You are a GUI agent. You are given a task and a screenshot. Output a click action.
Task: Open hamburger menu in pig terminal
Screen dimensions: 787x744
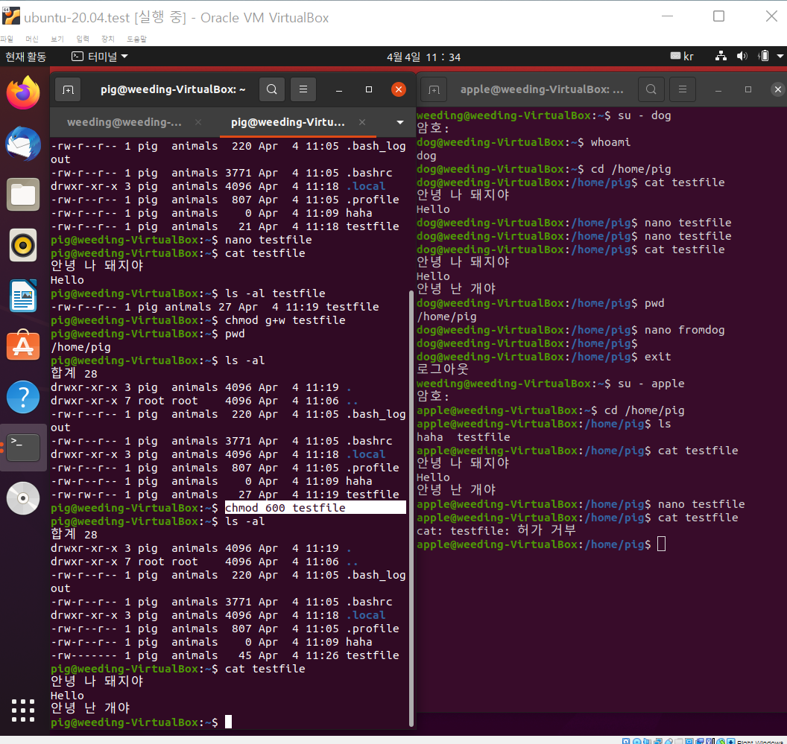[x=303, y=89]
